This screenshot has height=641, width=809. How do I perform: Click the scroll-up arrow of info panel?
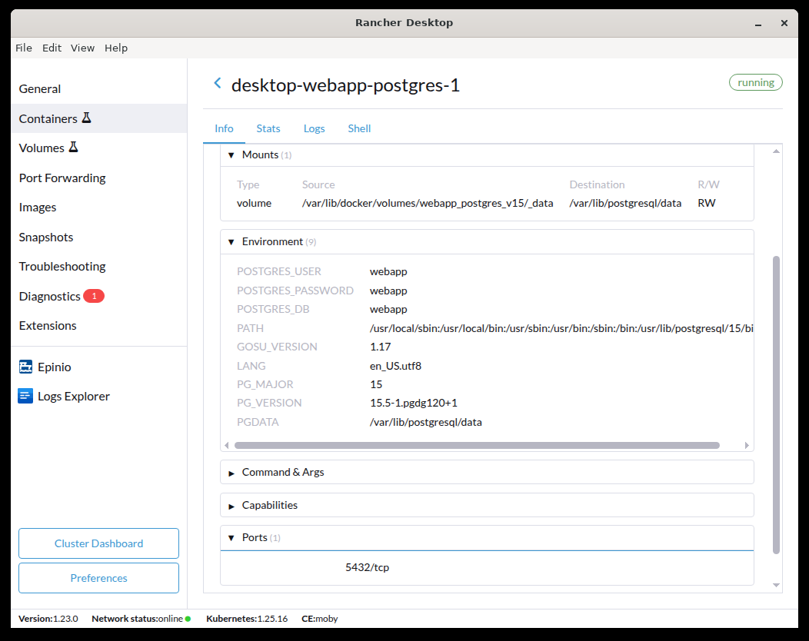pyautogui.click(x=776, y=151)
